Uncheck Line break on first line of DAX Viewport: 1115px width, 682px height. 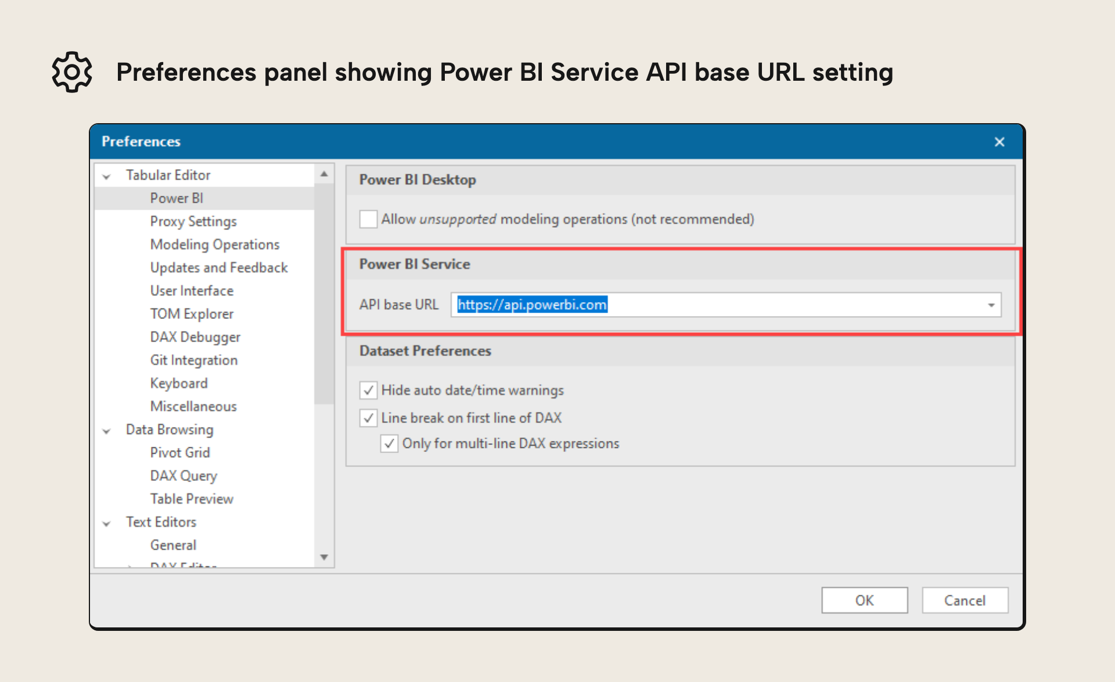click(368, 418)
